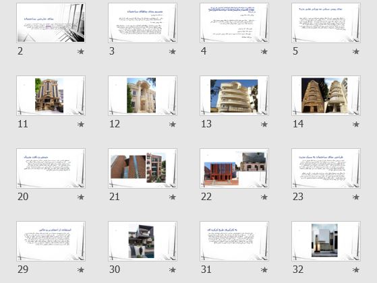Screen dimensions: 377x283
Task: Click slide number 30 label
Action: (115, 270)
